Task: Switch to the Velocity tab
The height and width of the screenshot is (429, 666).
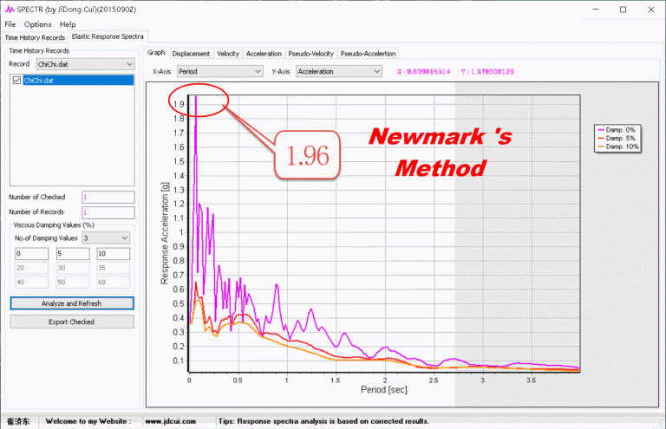Action: [x=228, y=54]
